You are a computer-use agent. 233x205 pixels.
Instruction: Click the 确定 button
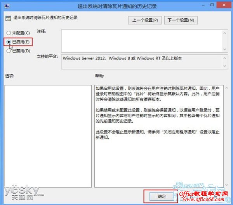pyautogui.click(x=162, y=196)
